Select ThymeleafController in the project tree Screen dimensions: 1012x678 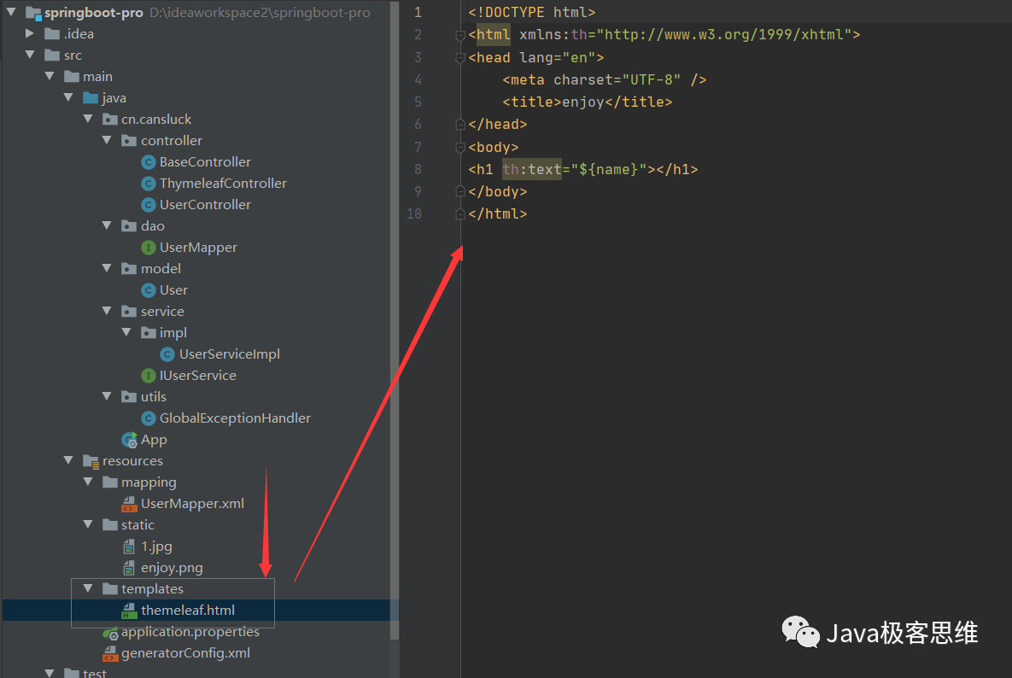(x=223, y=184)
